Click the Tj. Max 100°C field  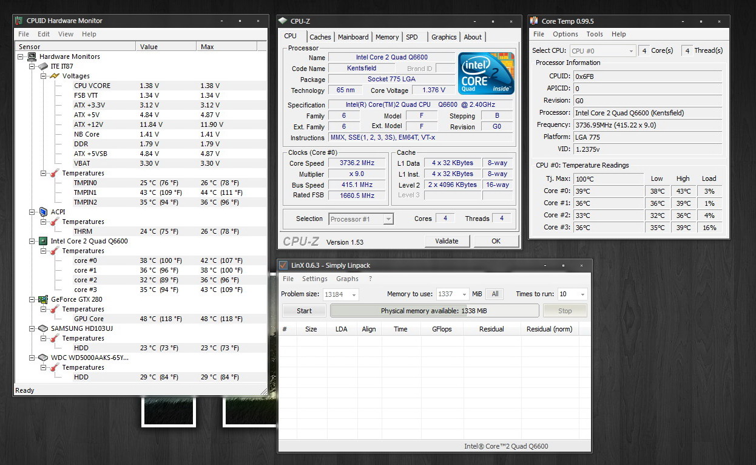coord(608,179)
